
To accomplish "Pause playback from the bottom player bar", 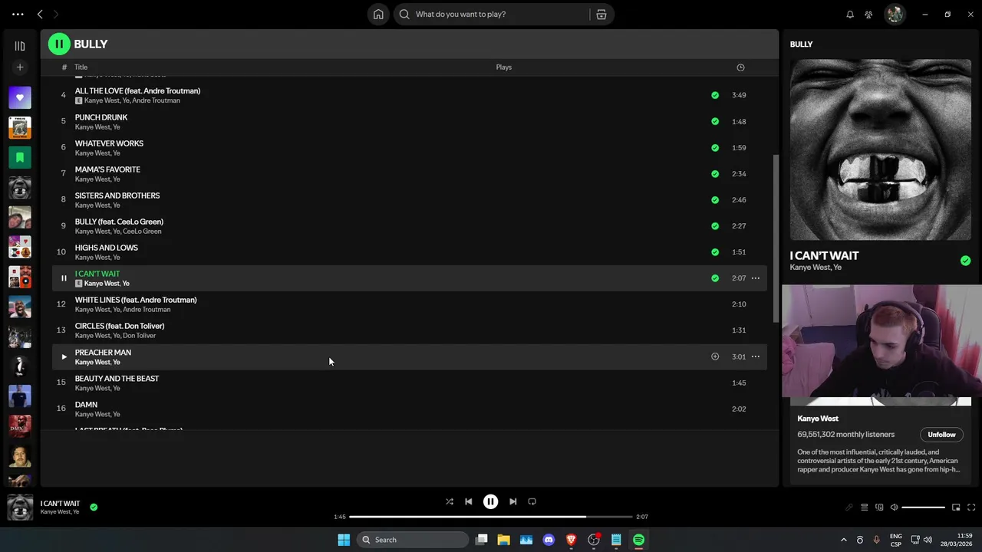I will (x=490, y=501).
